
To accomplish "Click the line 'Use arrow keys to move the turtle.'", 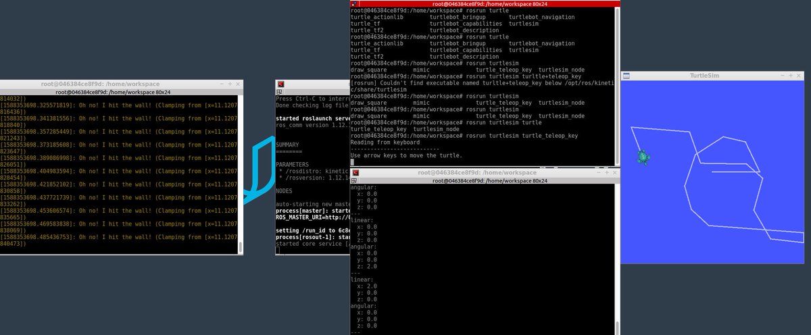I will coord(406,155).
